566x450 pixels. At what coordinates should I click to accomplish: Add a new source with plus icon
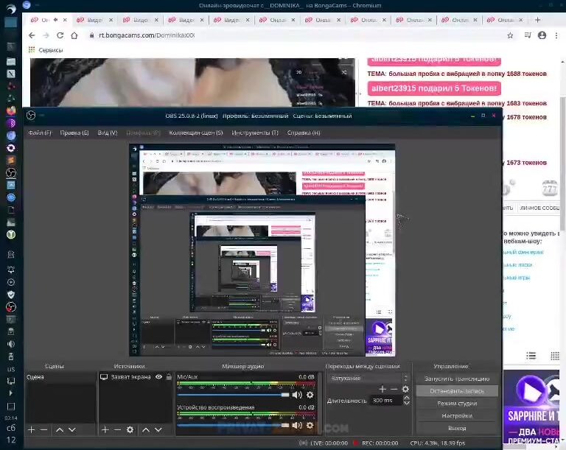105,429
